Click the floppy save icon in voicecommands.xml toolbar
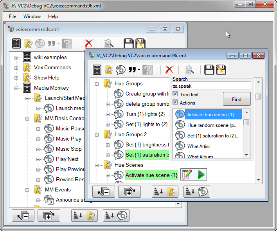The image size is (277, 231). click(x=129, y=43)
